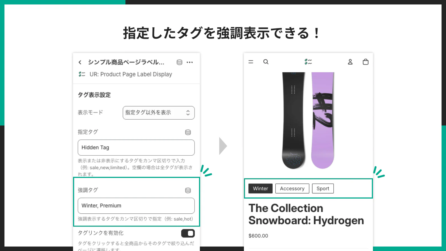The height and width of the screenshot is (251, 446).
Task: Click the Sport tag button
Action: (x=323, y=188)
